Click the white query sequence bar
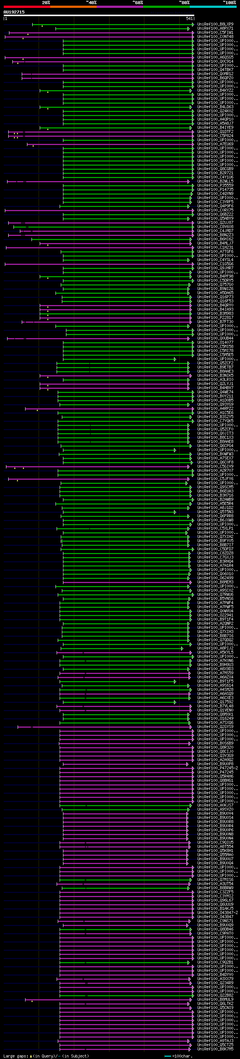 point(99,15)
